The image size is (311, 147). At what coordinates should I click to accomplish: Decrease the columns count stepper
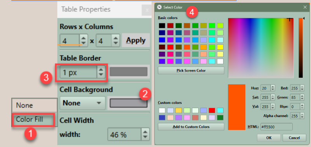coord(115,43)
